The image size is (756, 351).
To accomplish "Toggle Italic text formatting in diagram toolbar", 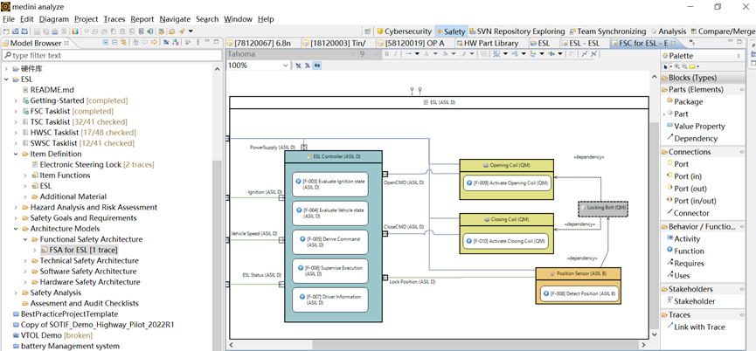I will (395, 54).
